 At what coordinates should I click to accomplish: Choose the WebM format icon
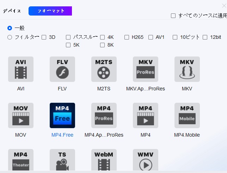click(104, 160)
